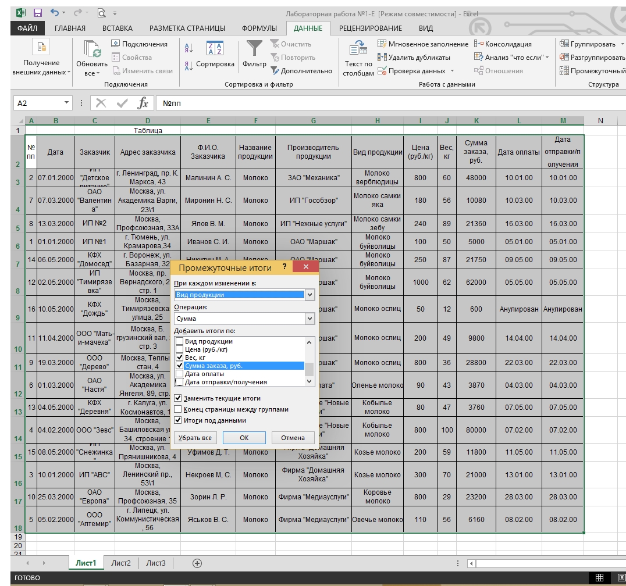Click the Excel application icon
The width and height of the screenshot is (626, 586).
[x=21, y=13]
